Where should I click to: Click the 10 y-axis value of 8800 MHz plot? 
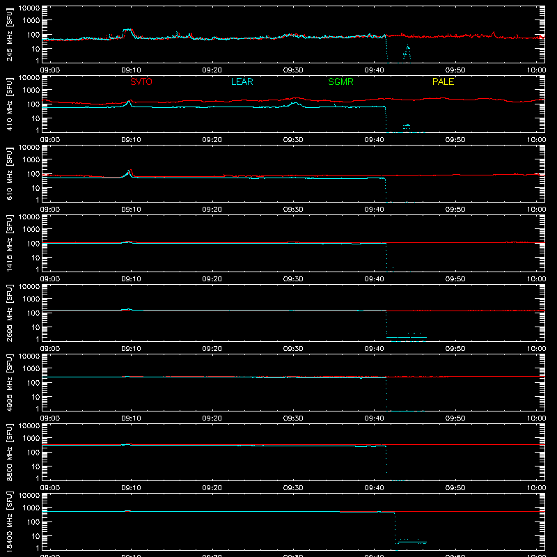(x=36, y=466)
